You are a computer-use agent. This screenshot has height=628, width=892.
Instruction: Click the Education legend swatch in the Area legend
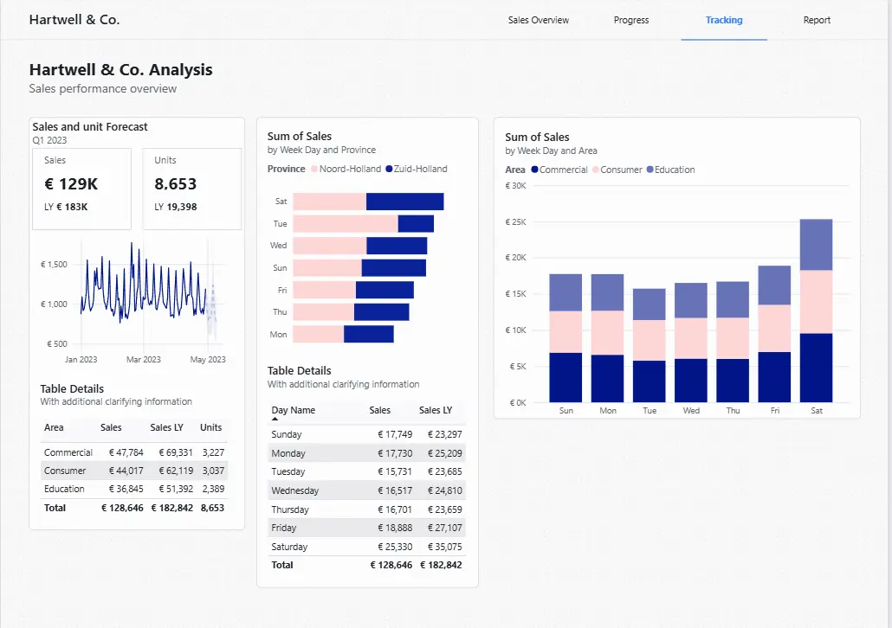[x=650, y=170]
